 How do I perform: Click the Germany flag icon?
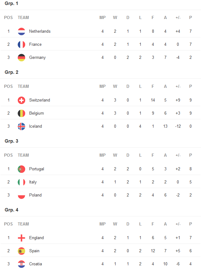[x=21, y=58]
